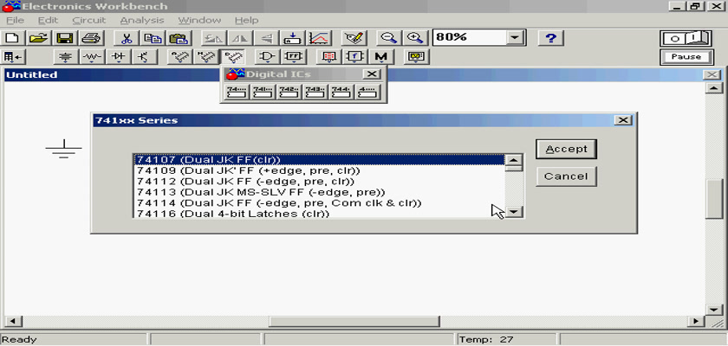Viewport: 728px width, 346px height.
Task: Select 741xx template in Digital ICs
Action: coord(263,92)
